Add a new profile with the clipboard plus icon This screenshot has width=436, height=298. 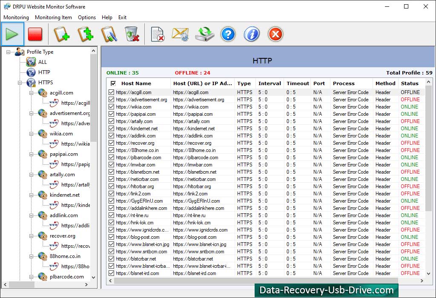point(61,34)
